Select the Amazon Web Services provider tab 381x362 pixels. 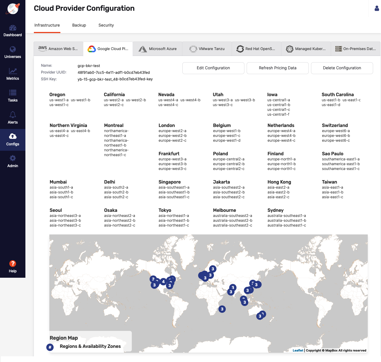[x=58, y=49]
